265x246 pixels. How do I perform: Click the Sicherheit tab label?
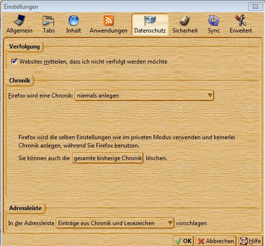point(185,31)
